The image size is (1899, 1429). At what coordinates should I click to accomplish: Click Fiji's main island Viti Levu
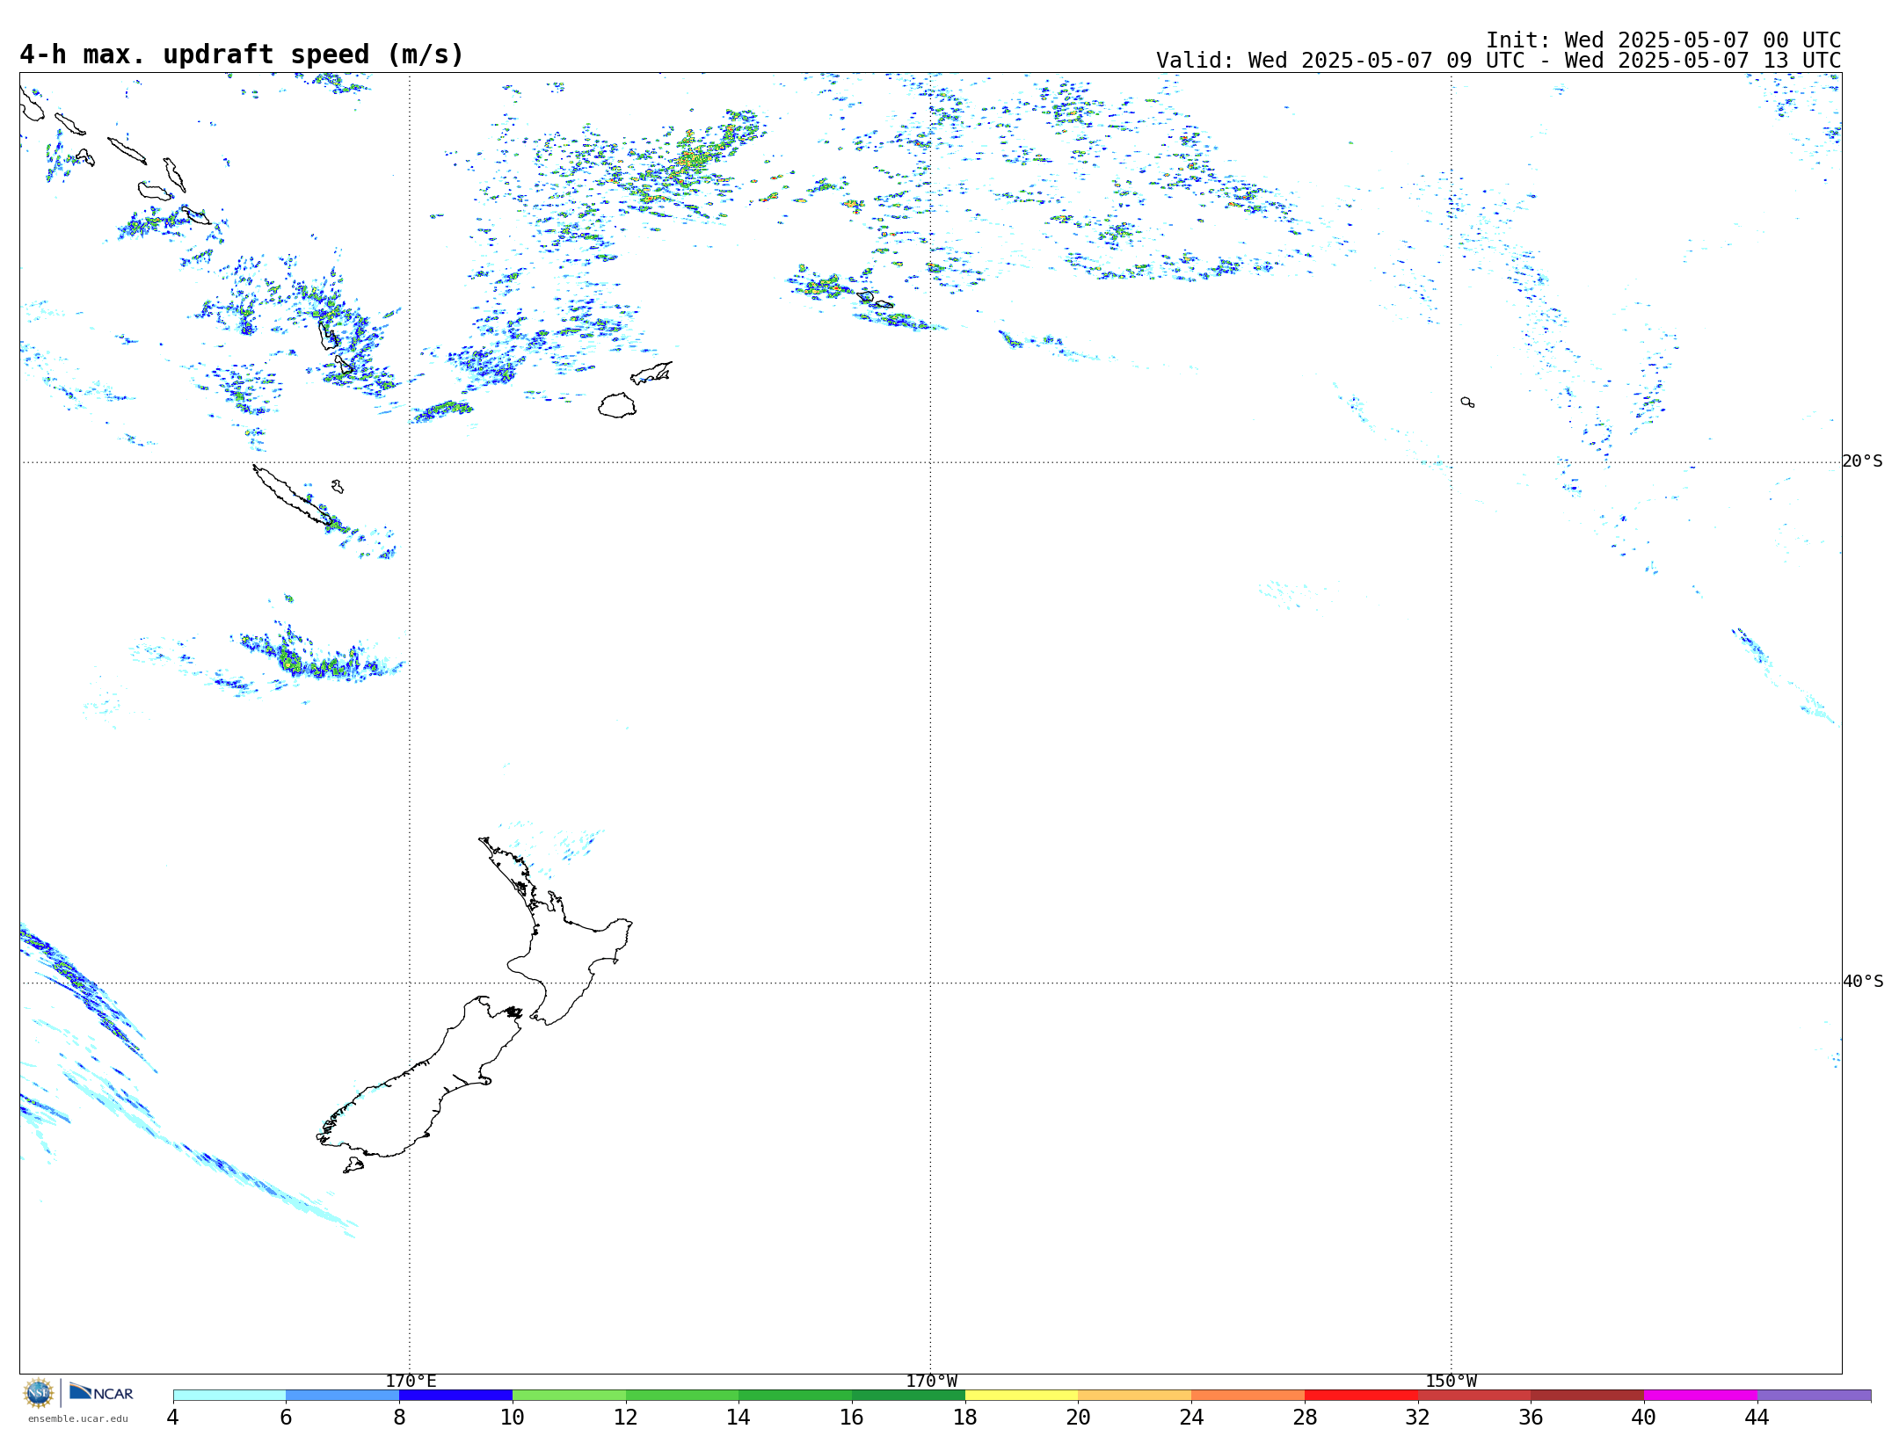(617, 405)
